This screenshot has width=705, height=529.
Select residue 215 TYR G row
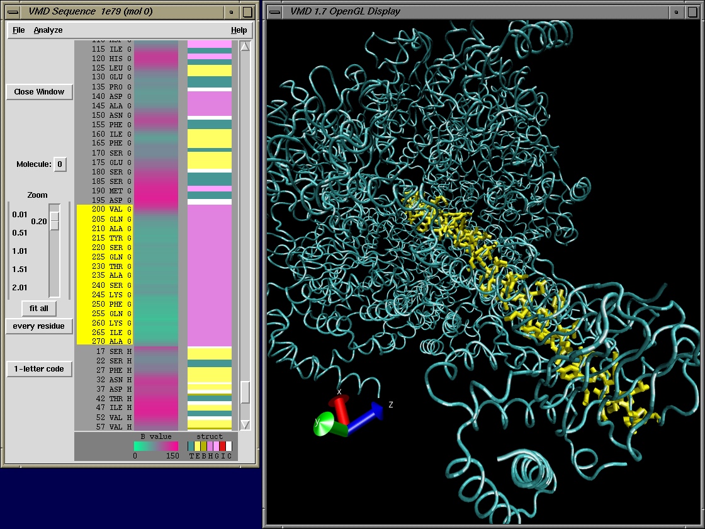[104, 238]
